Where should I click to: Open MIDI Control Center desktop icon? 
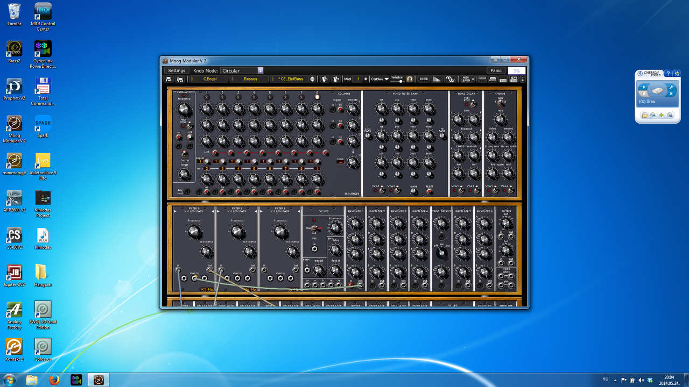(43, 17)
